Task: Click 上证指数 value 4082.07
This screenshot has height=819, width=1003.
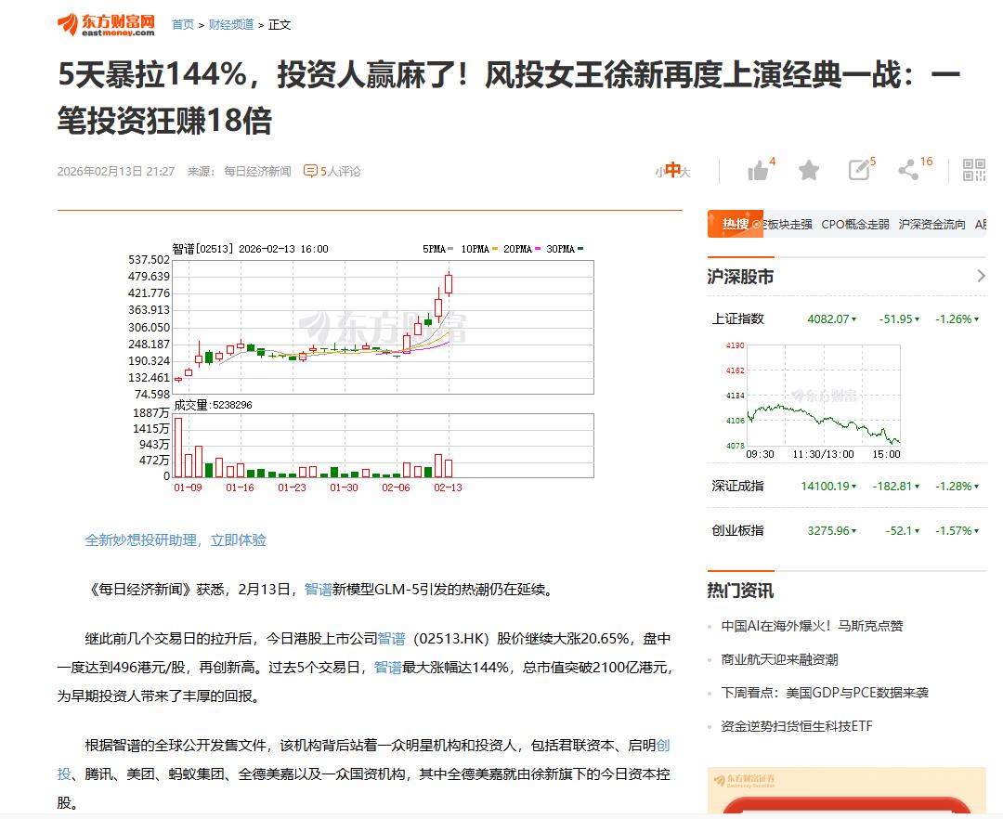Action: click(x=828, y=319)
